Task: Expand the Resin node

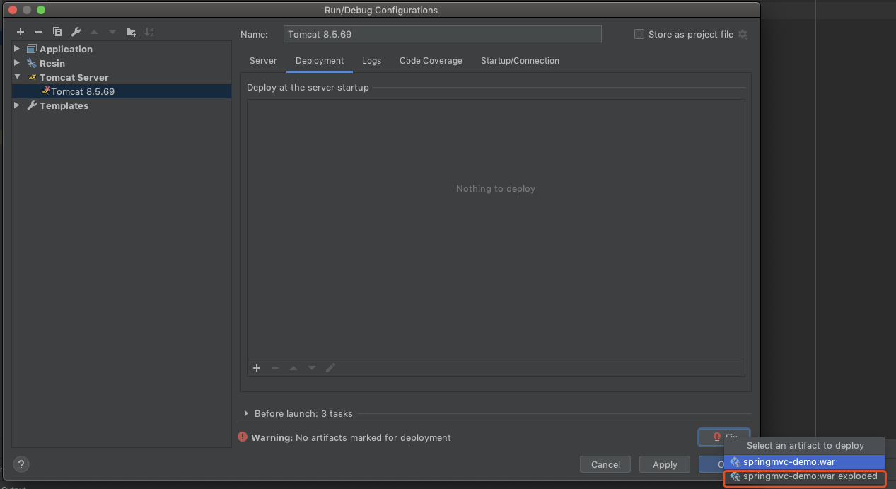Action: (x=18, y=63)
